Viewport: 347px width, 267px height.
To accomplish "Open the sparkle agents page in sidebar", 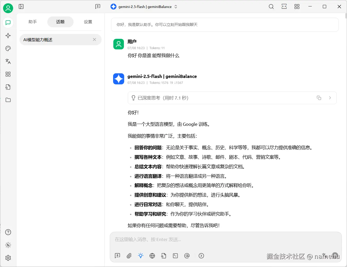I will (8, 35).
